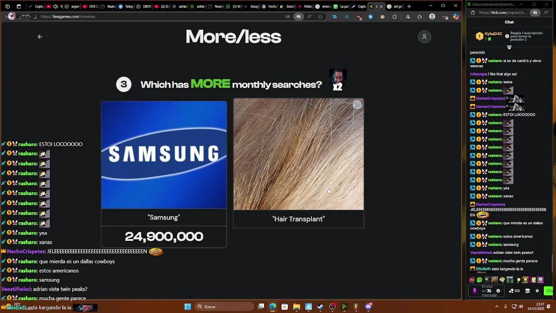The image size is (556, 313).
Task: Open the channel points bubbles icon
Action: (511, 291)
